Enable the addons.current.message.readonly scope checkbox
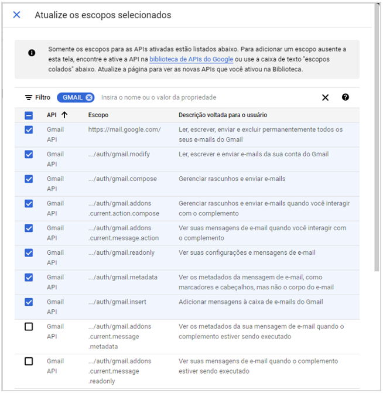 29,361
